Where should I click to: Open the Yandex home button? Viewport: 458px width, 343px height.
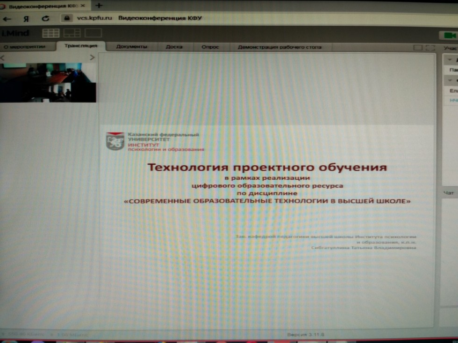click(26, 19)
